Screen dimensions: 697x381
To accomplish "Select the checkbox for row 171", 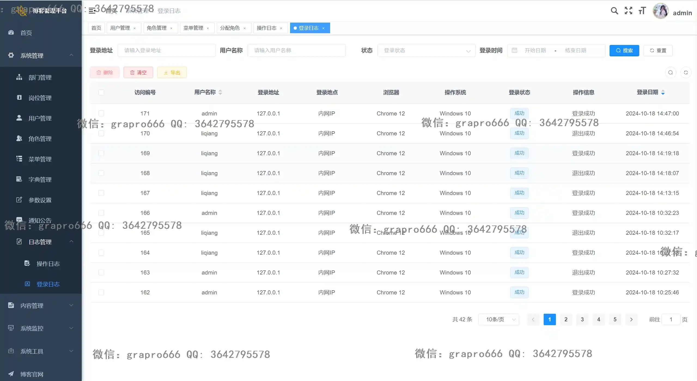I will [x=101, y=113].
